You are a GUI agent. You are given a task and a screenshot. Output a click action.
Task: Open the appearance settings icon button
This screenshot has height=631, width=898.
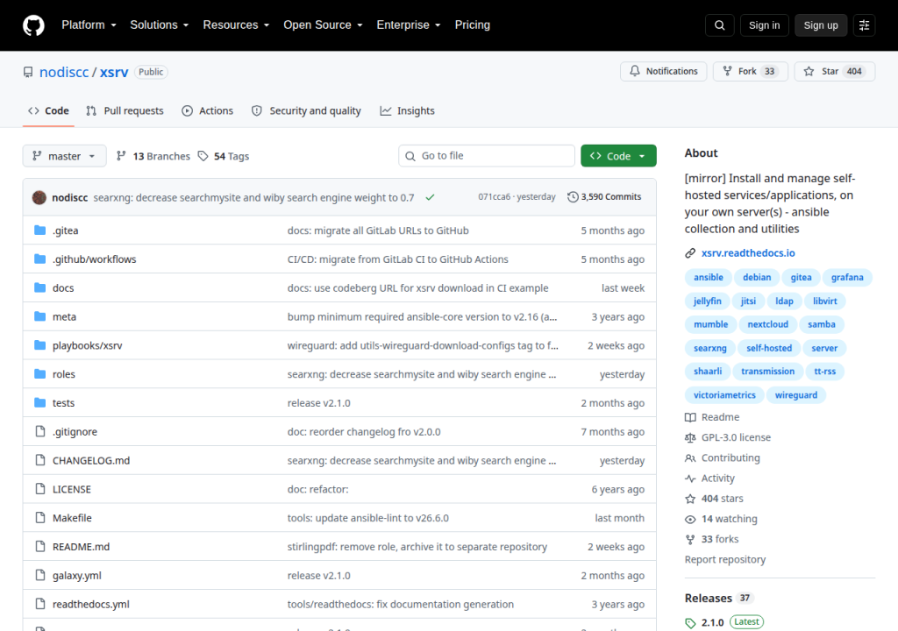tap(864, 25)
